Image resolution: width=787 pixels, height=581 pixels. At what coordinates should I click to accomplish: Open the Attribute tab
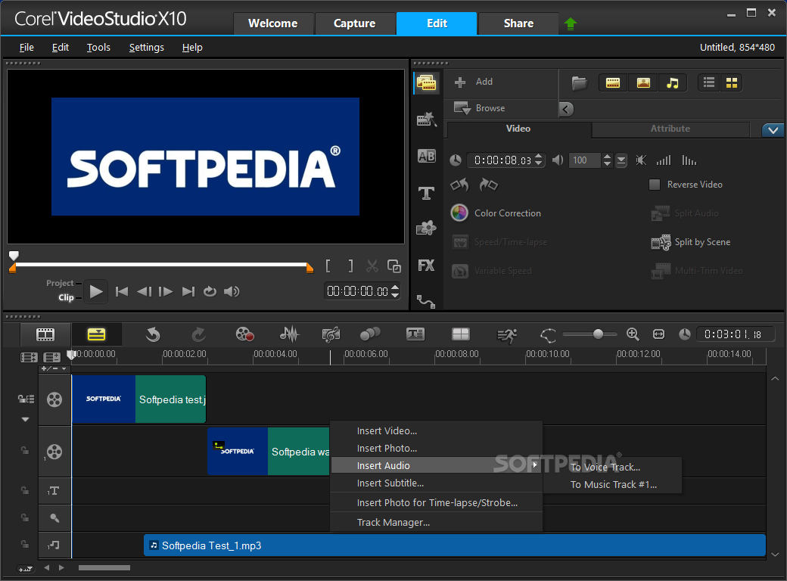coord(670,129)
